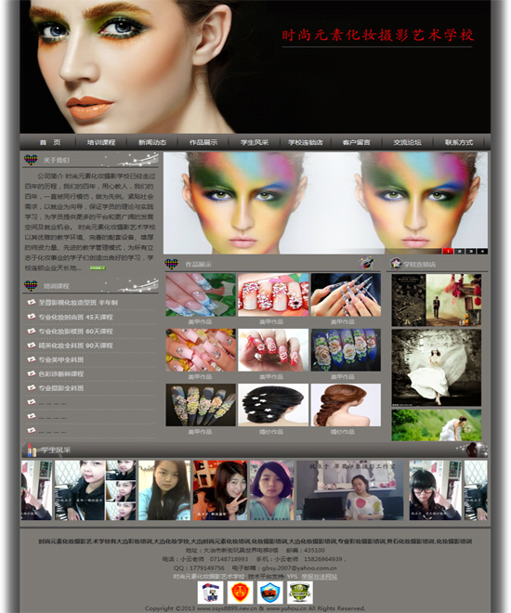Click the blue shield security badge in the footer
This screenshot has width=511, height=613.
click(x=269, y=593)
